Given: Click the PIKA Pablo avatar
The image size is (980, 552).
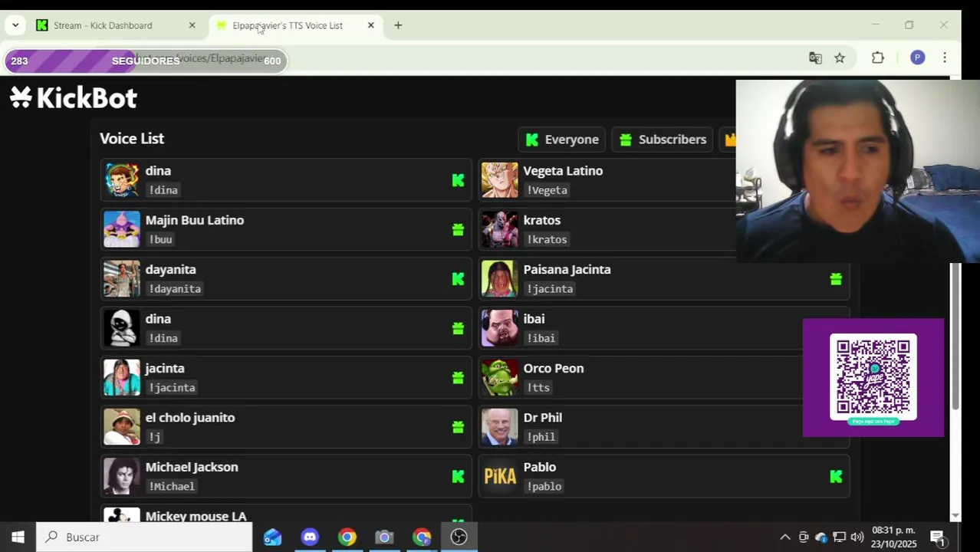Looking at the screenshot, I should click(x=499, y=476).
